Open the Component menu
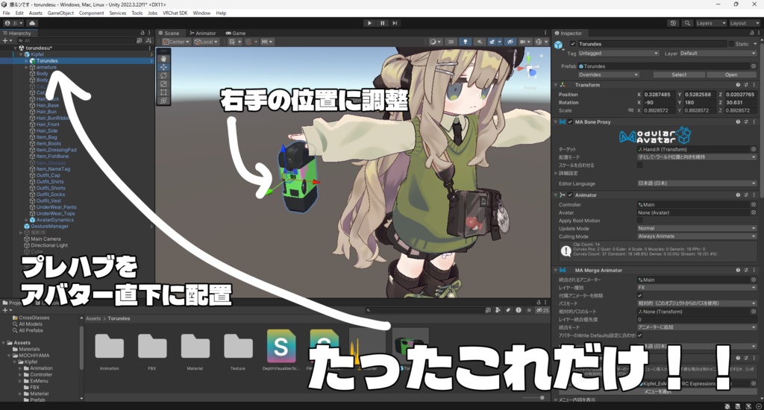 click(91, 13)
